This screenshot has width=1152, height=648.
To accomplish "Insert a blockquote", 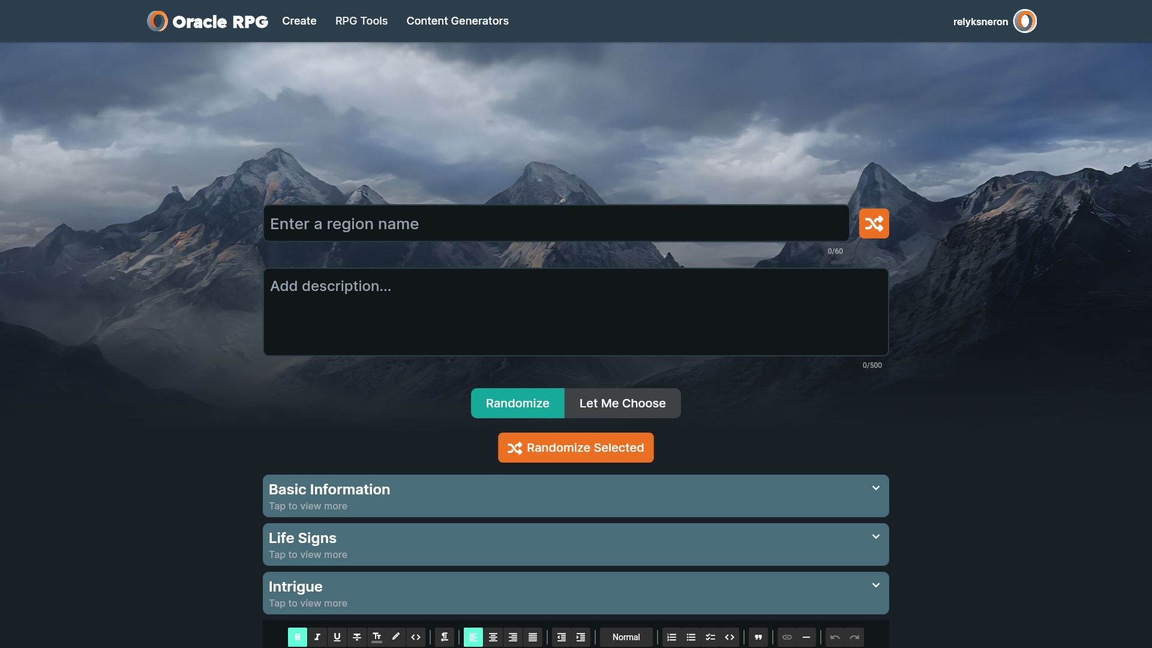I will [x=758, y=637].
